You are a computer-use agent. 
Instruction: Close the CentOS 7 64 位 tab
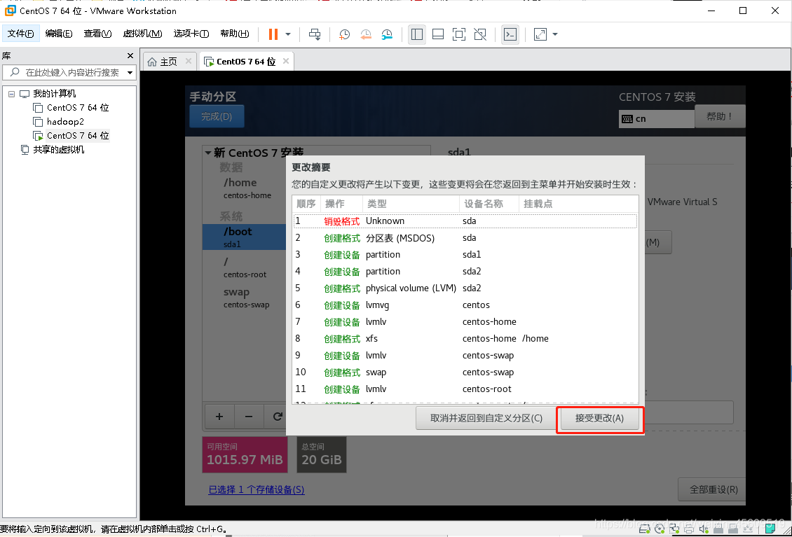[286, 61]
